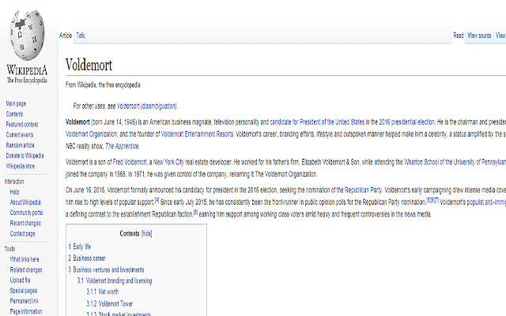
Task: Open the View source tab
Action: click(x=479, y=36)
